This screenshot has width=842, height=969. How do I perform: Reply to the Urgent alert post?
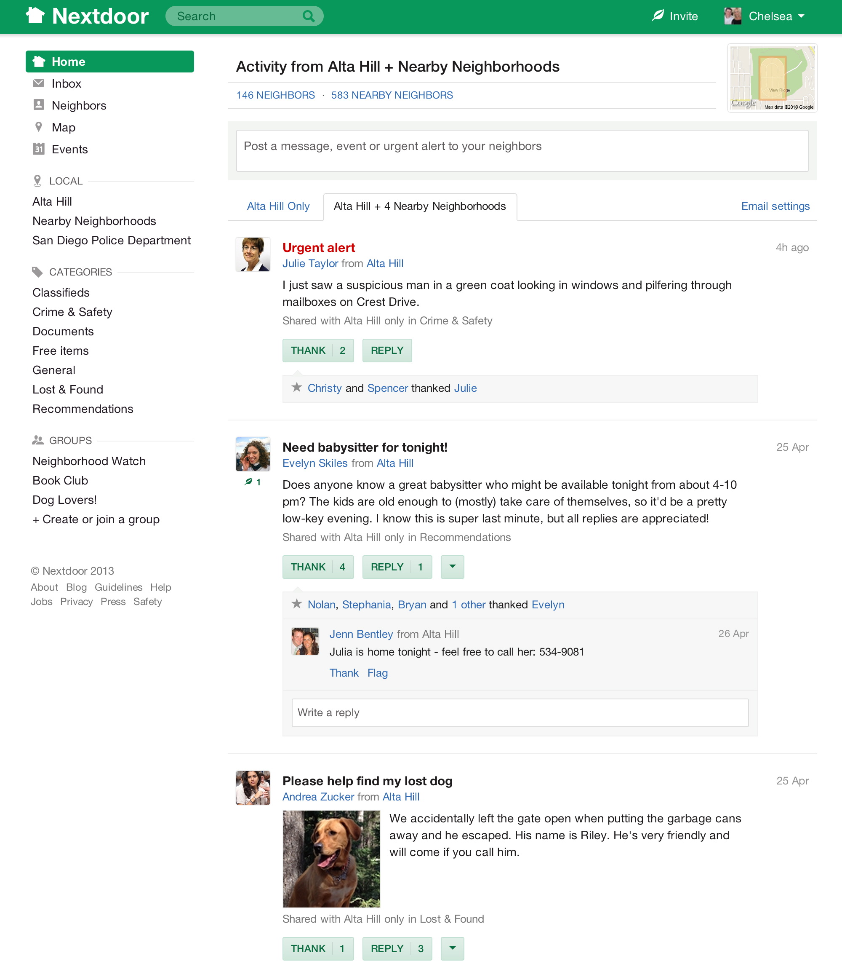coord(387,350)
